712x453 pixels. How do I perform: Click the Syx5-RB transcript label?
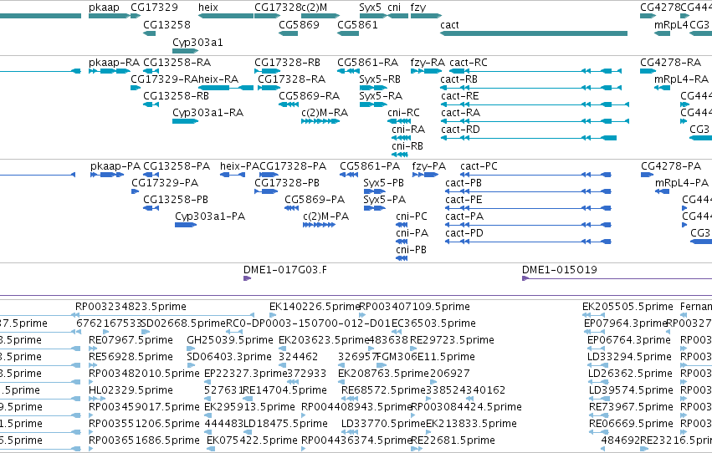point(380,79)
